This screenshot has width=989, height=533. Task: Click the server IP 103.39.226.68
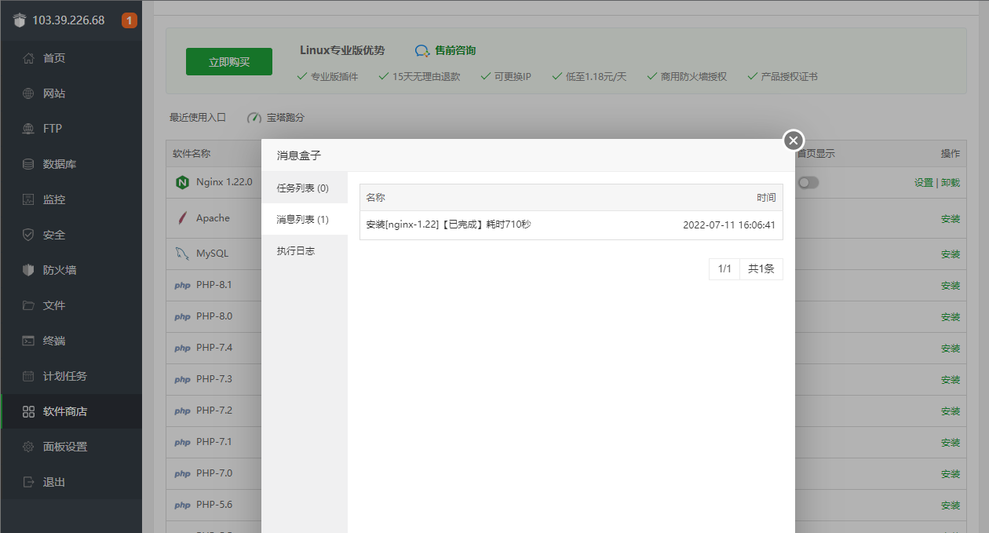tap(68, 20)
